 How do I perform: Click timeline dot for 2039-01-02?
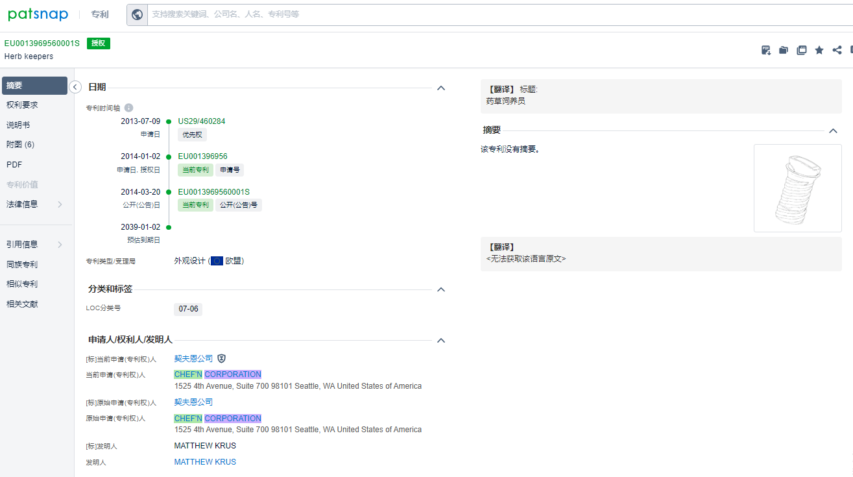coord(169,227)
